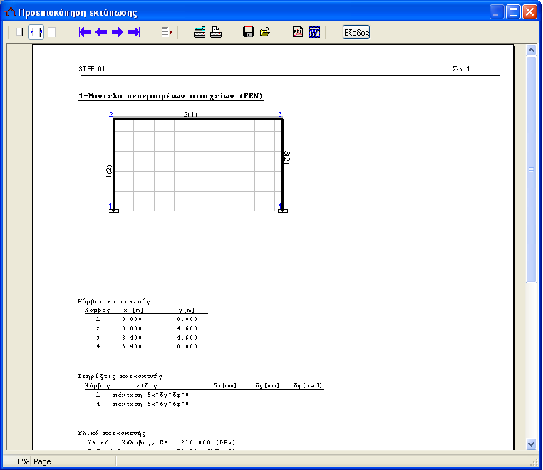543x470 pixels.
Task: Jump to the last page arrow
Action: click(x=134, y=33)
